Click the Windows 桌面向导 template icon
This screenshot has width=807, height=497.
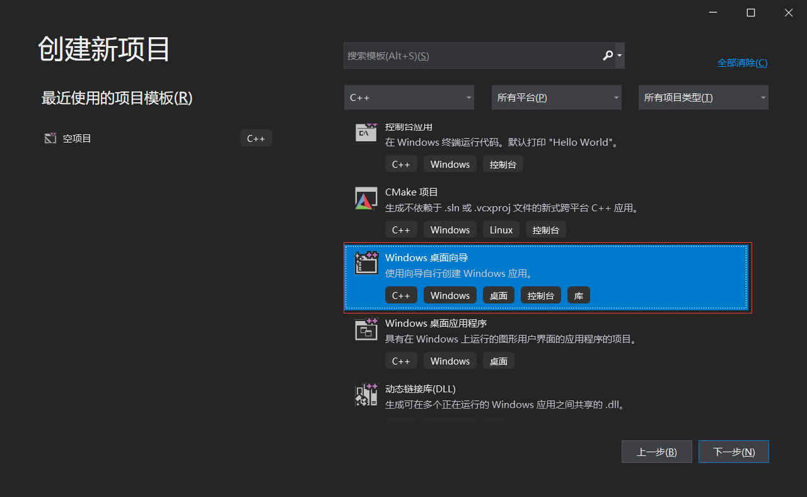click(366, 263)
